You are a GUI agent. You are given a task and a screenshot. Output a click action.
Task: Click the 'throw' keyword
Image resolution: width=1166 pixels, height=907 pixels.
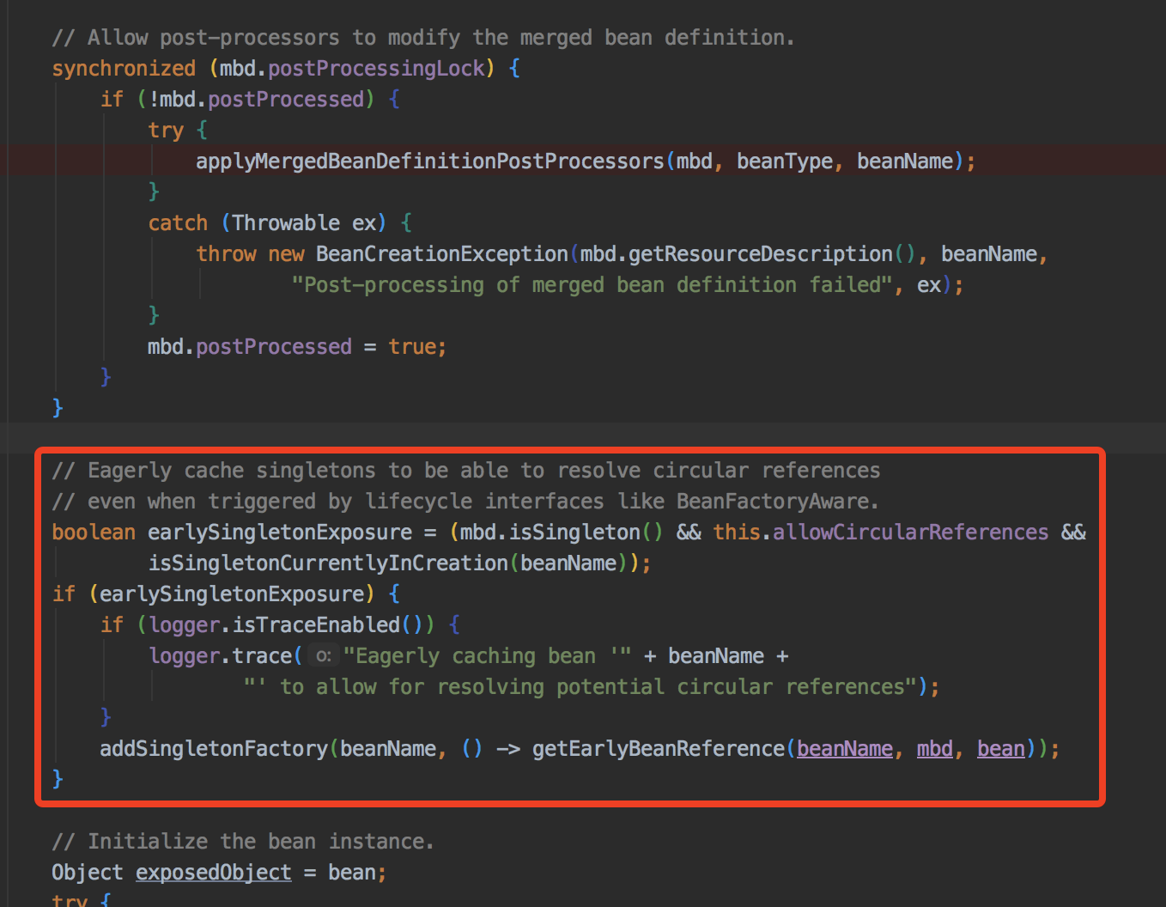[x=226, y=254]
